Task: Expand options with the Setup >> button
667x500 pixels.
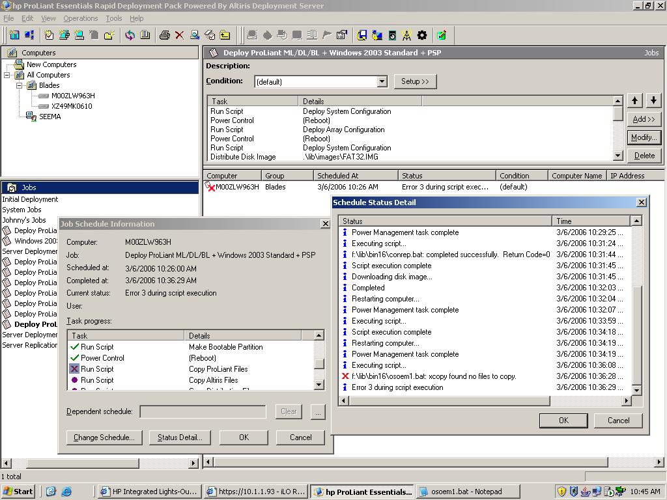Action: pyautogui.click(x=415, y=81)
